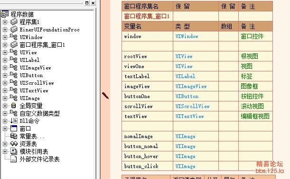Click the 窗口程序集_窗口1 stack icon in tree
This screenshot has width=290, height=179.
click(14, 45)
